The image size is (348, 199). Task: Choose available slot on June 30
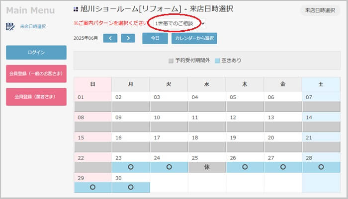pos(131,188)
